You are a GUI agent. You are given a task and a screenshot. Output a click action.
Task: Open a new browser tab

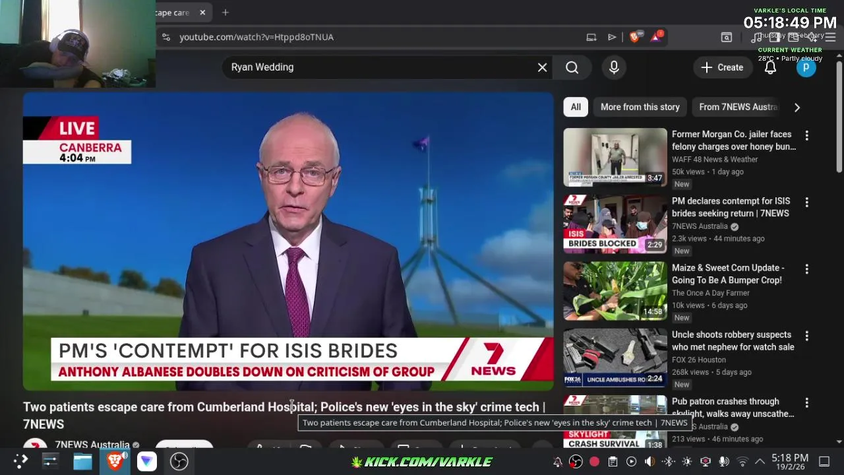tap(226, 13)
